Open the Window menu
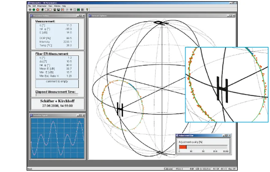The height and width of the screenshot is (172, 270). click(x=57, y=6)
